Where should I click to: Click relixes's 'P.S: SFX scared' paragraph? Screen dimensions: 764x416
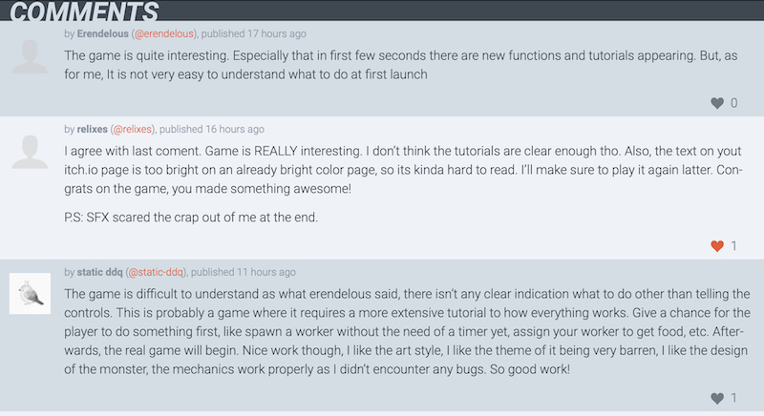[191, 217]
